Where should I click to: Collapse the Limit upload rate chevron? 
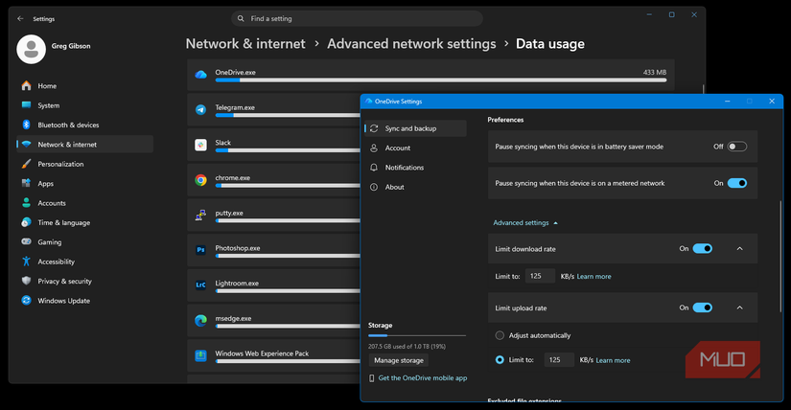[739, 307]
